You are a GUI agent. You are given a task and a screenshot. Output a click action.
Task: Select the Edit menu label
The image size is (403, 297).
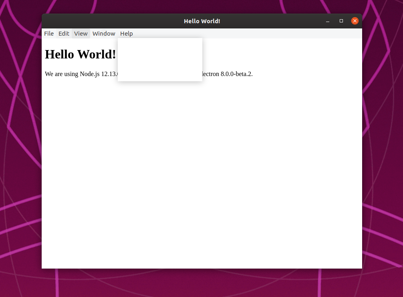point(64,34)
